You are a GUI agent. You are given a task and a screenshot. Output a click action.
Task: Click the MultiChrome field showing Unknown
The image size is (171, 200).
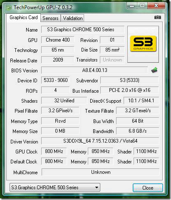click(101, 172)
